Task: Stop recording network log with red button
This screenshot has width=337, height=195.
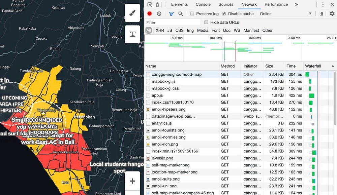Action: 150,14
